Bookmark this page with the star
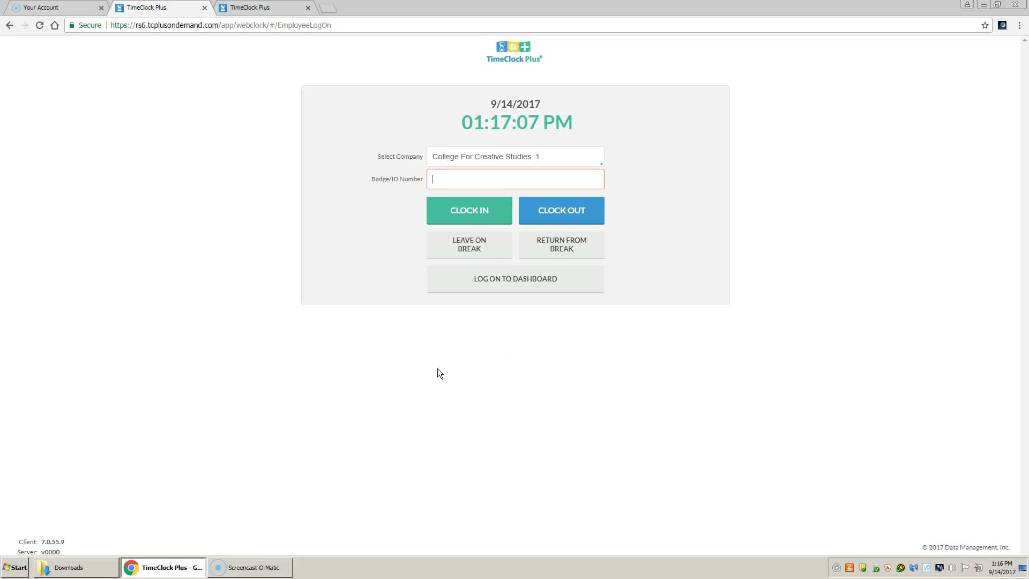1029x579 pixels. tap(985, 25)
